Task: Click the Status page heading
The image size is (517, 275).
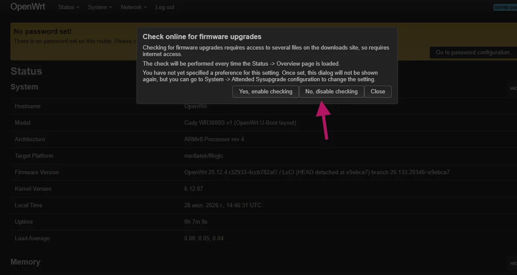Action: click(27, 71)
